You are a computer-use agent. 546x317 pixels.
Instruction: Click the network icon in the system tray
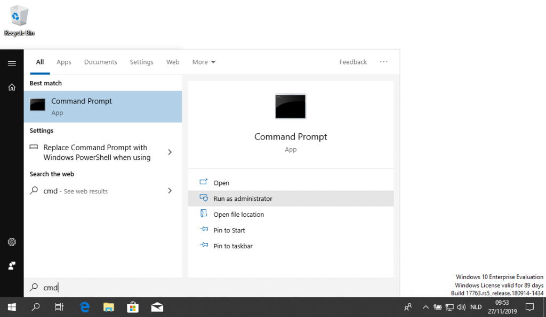(x=449, y=307)
